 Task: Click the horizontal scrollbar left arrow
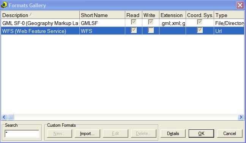point(4,117)
